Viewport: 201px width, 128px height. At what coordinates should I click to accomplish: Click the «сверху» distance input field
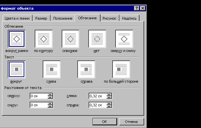[39, 96]
